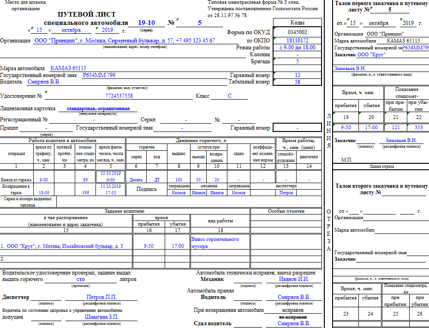The height and width of the screenshot is (328, 429).
Task: Select coupon odometer on departure 353
Action: (x=418, y=127)
